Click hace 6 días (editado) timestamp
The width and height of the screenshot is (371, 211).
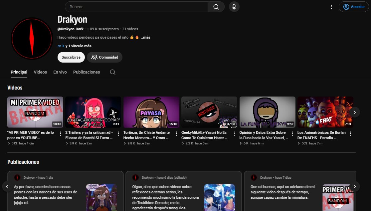172,178
